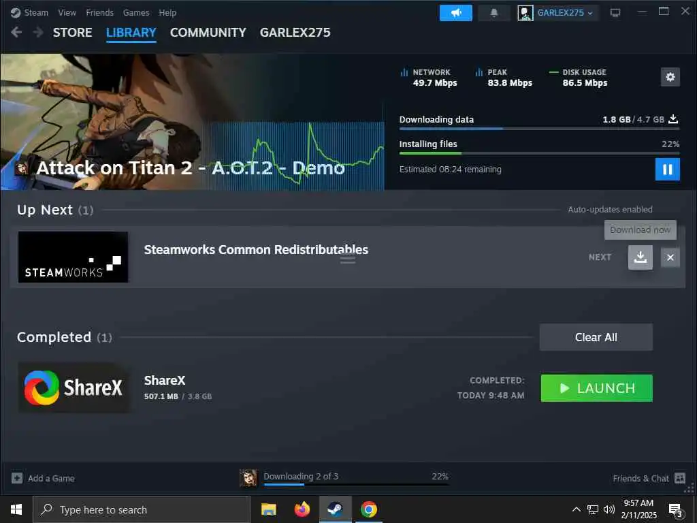Image resolution: width=697 pixels, height=523 pixels.
Task: Grab the queue reorder handle on Steamworks row
Action: [348, 259]
